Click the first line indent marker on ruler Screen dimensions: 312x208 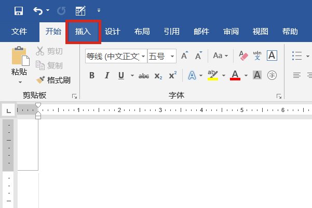[38, 105]
